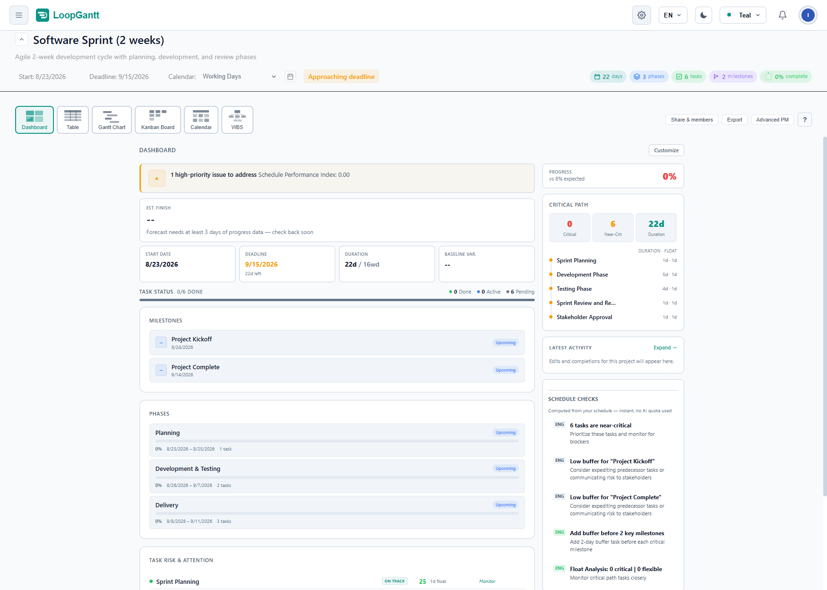Click the Monitor action for Sprint Planning

487,581
